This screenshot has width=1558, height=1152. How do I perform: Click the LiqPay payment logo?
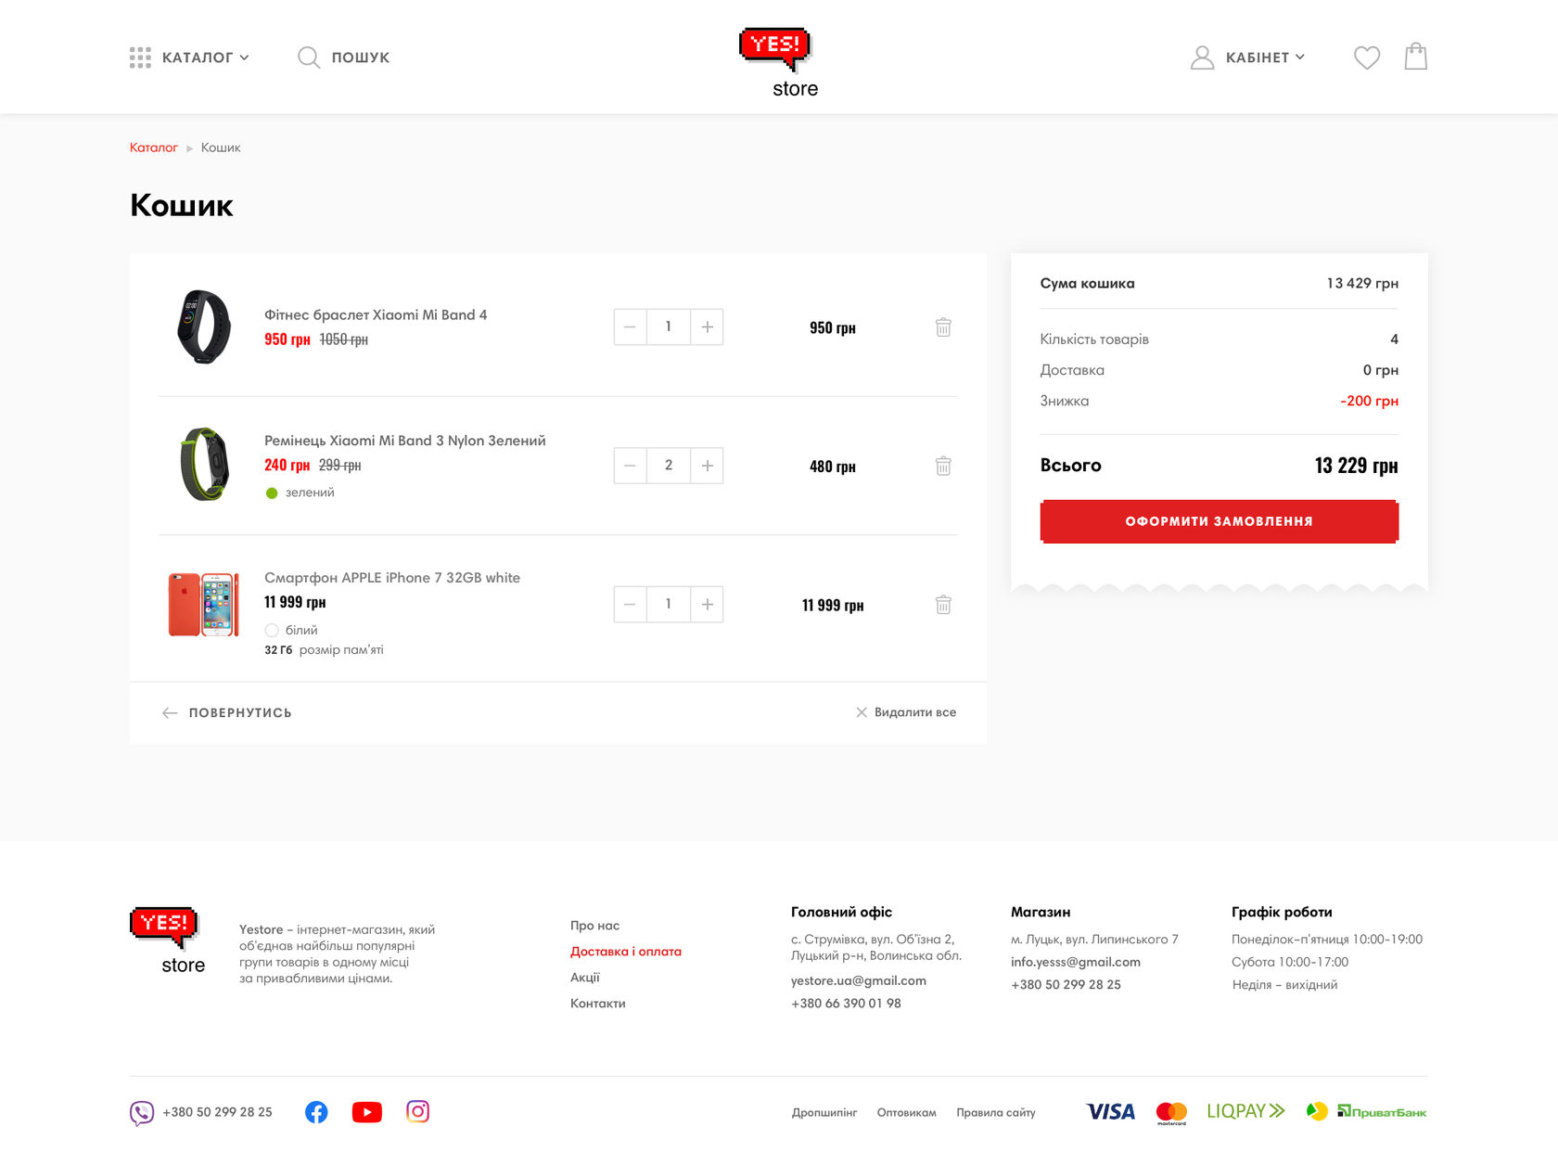[x=1245, y=1111]
